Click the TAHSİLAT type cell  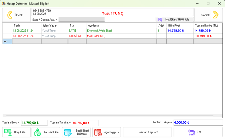click(77, 36)
